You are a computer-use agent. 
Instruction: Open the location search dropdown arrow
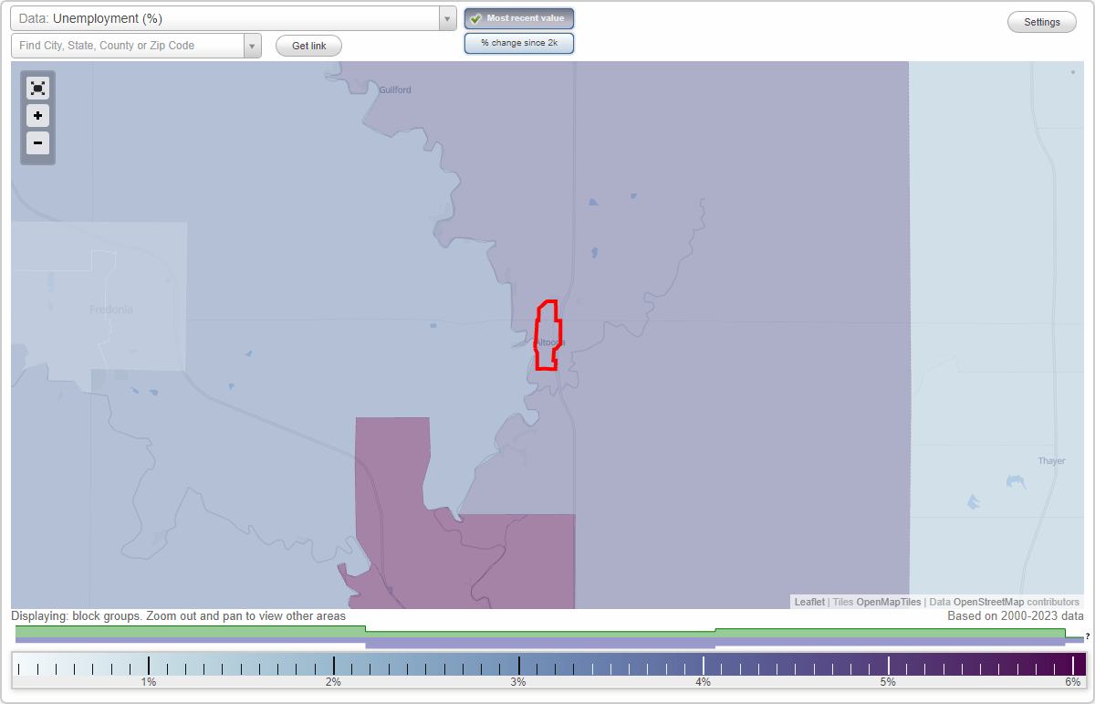[252, 45]
